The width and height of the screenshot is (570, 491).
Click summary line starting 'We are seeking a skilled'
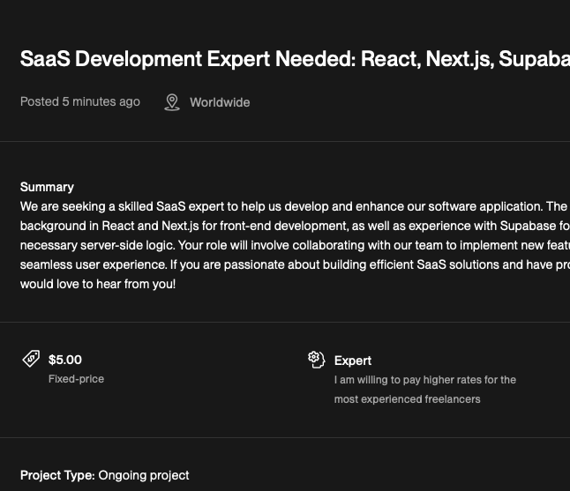[x=295, y=206]
